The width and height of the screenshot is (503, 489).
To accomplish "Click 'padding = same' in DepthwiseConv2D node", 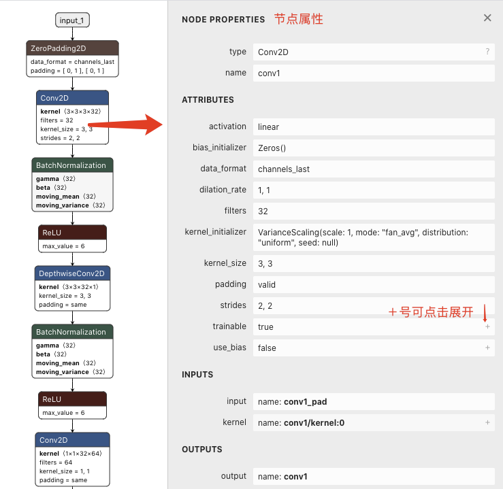I will click(x=63, y=305).
